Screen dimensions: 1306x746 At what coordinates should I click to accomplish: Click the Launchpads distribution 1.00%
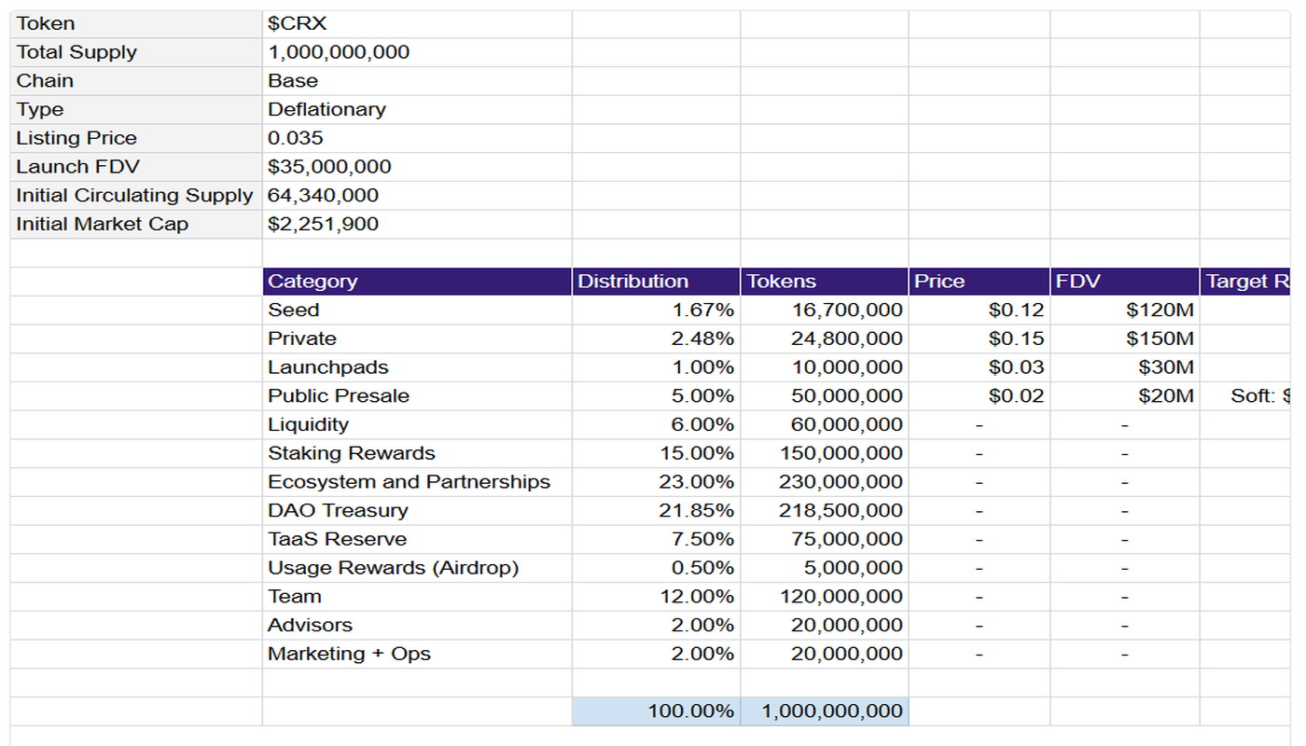point(657,367)
